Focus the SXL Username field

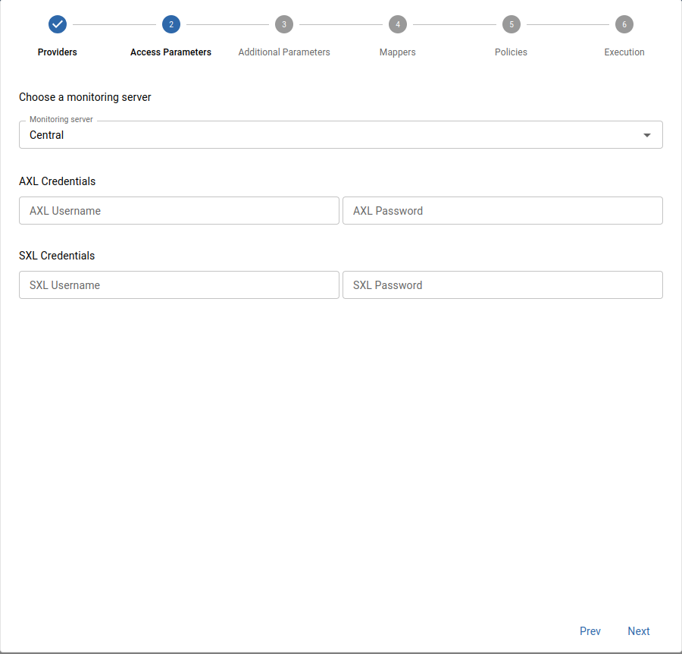point(179,285)
